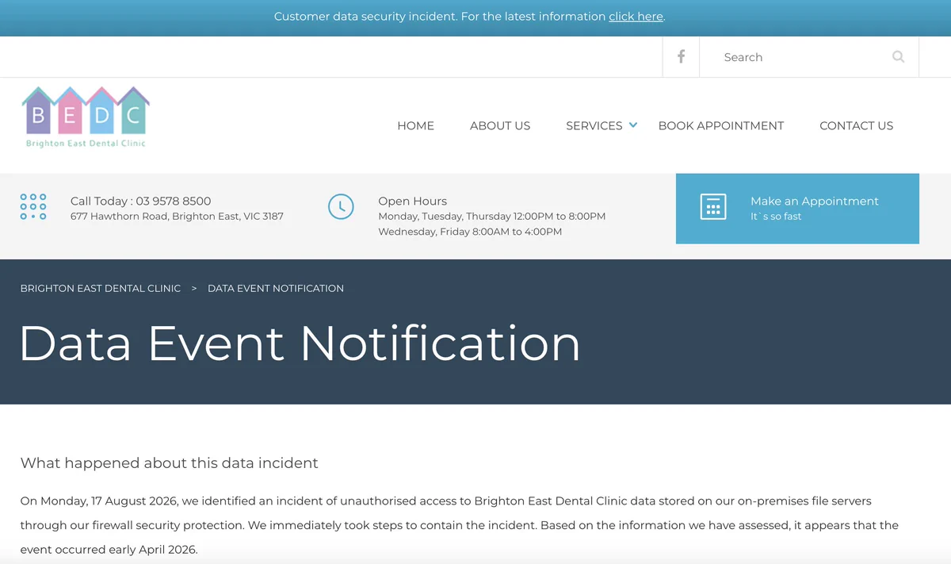Open the SERVICES menu item
The height and width of the screenshot is (564, 951).
point(594,125)
